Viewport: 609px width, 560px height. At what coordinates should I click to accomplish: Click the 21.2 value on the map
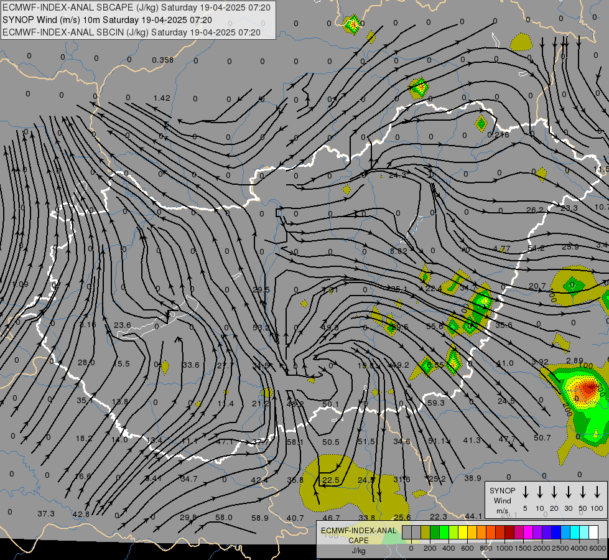click(260, 404)
